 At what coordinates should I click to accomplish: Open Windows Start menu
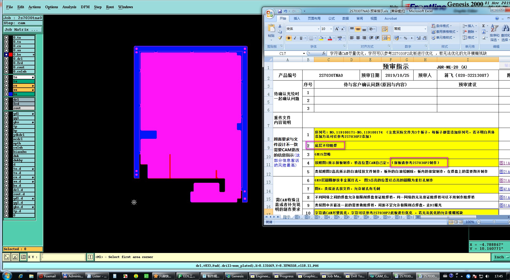(x=7, y=276)
